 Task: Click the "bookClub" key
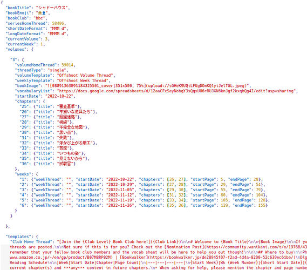click(x=17, y=18)
